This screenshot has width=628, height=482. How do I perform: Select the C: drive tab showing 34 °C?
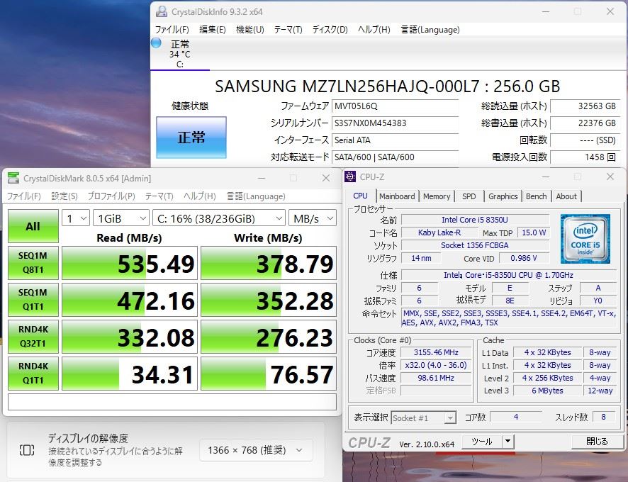(x=180, y=54)
